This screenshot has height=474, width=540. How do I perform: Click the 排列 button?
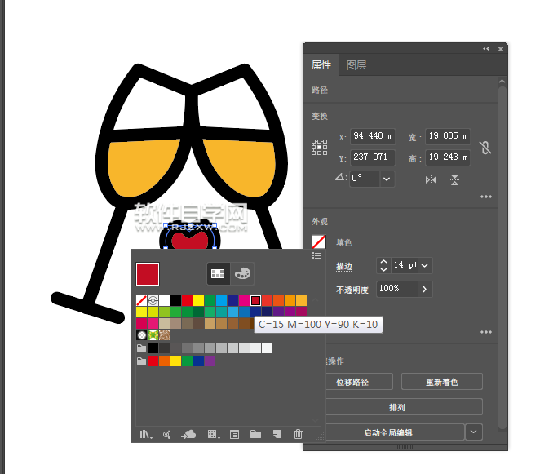(x=404, y=407)
